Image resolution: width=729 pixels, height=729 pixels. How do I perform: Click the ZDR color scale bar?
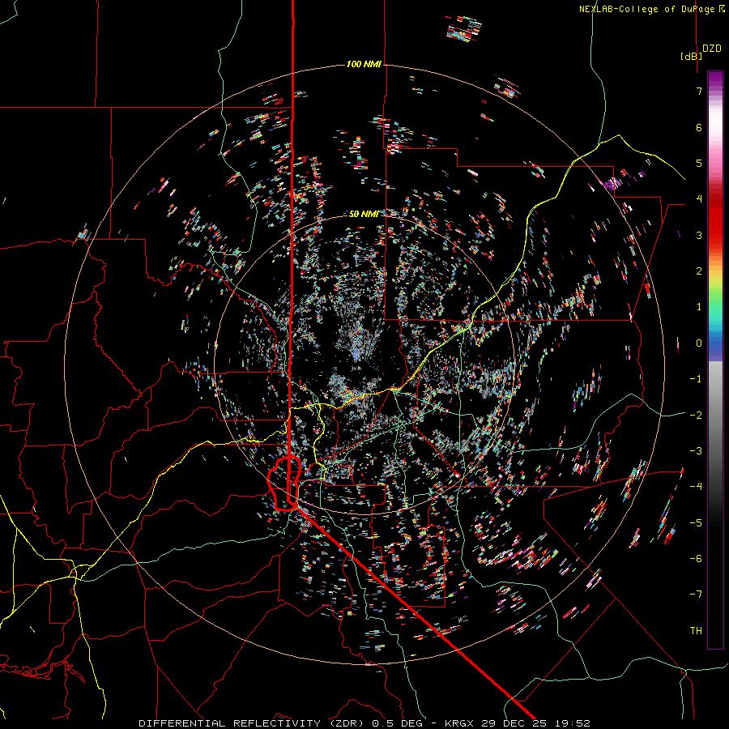715,360
